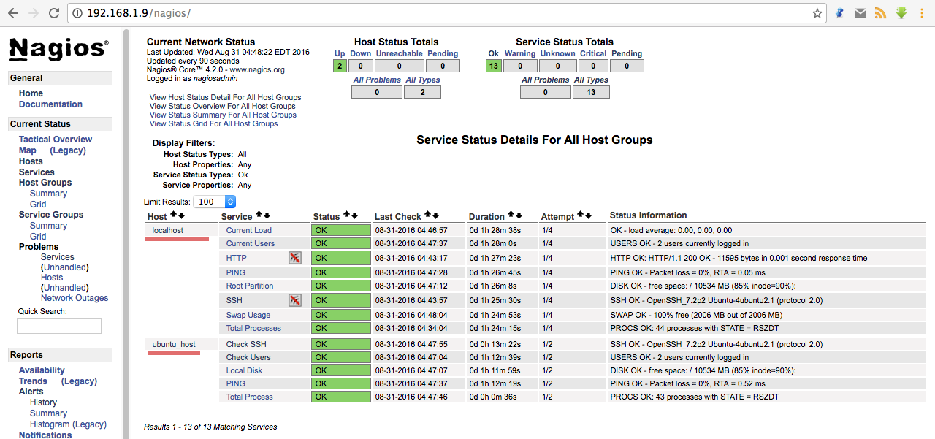Sort the Host column ascending via its up arrow
This screenshot has width=935, height=439.
point(174,215)
